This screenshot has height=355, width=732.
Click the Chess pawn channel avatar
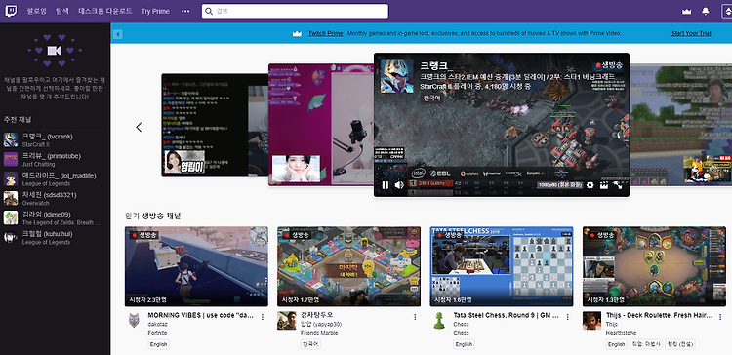click(x=439, y=321)
